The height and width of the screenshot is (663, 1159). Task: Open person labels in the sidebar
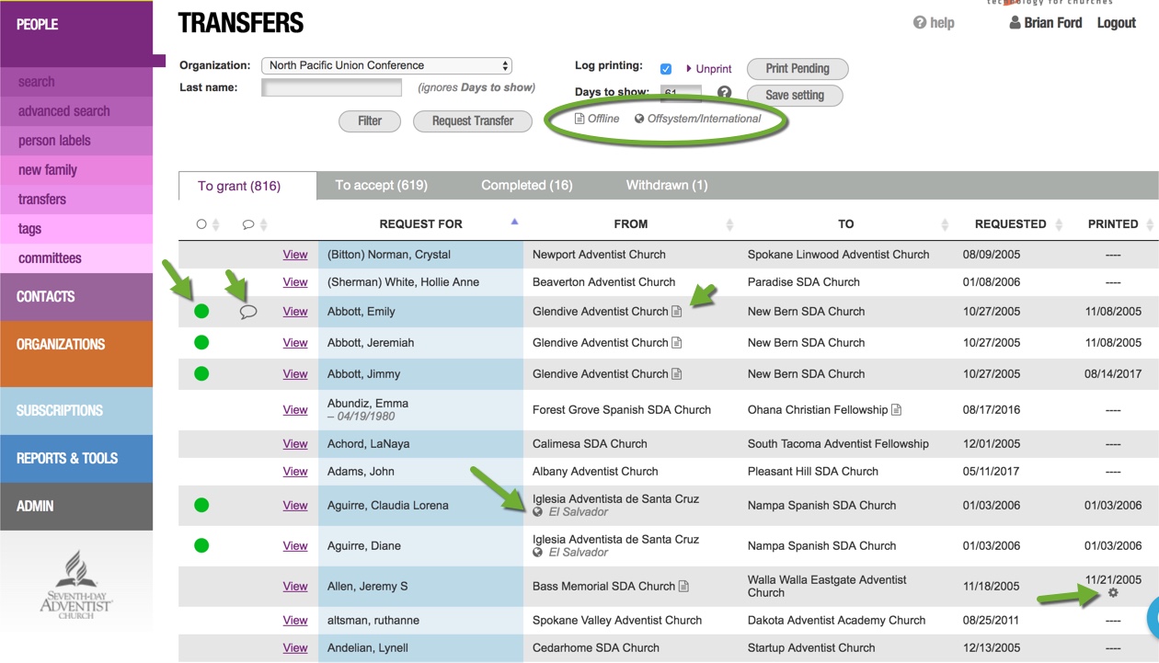click(57, 140)
